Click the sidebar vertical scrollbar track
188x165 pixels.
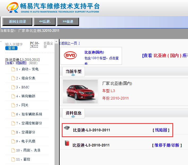pyautogui.click(x=56, y=104)
